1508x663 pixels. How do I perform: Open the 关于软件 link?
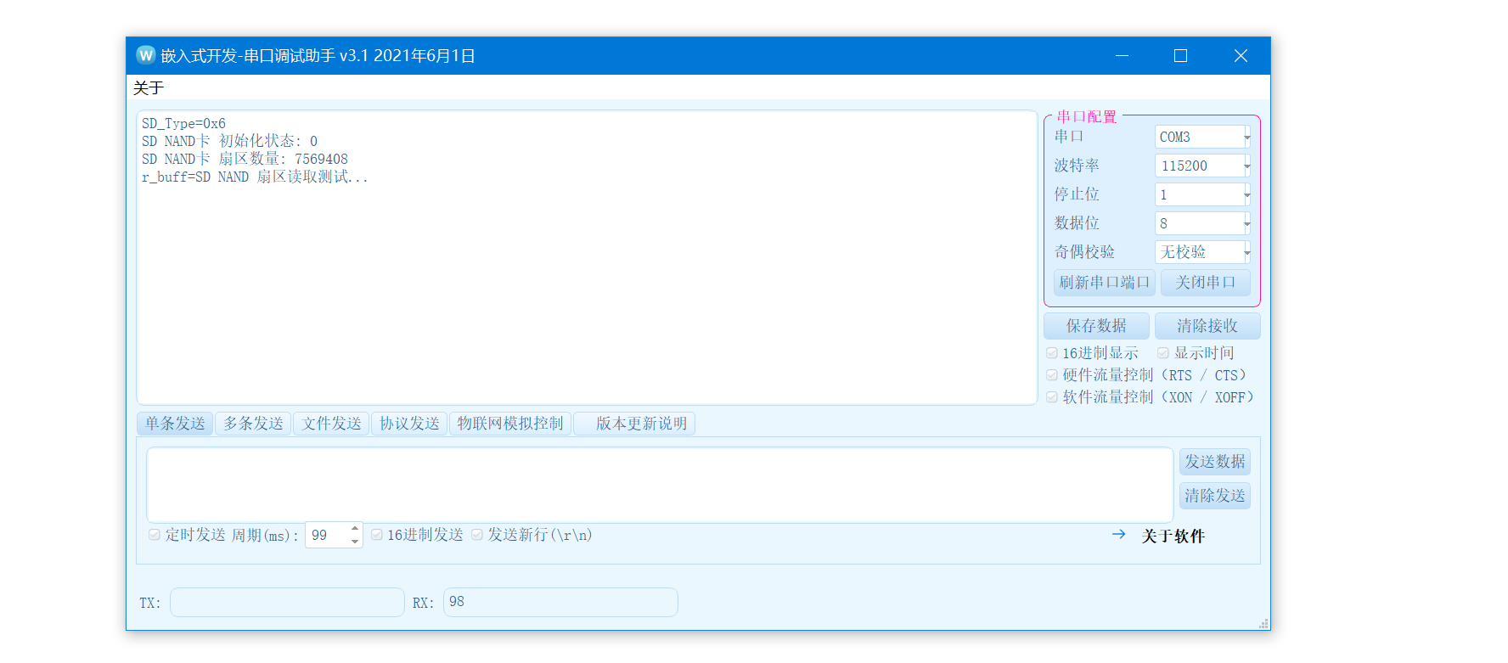coord(1173,536)
